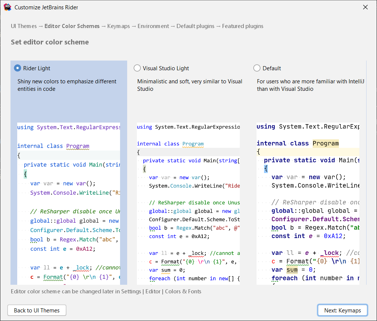Close the Customize JetBrains Rider dialog
This screenshot has height=321, width=377.
click(365, 7)
